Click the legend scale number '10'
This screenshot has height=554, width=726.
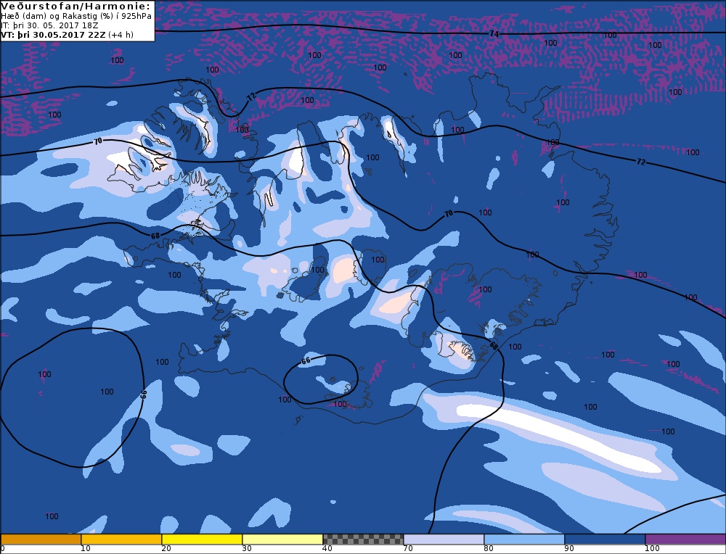85,548
